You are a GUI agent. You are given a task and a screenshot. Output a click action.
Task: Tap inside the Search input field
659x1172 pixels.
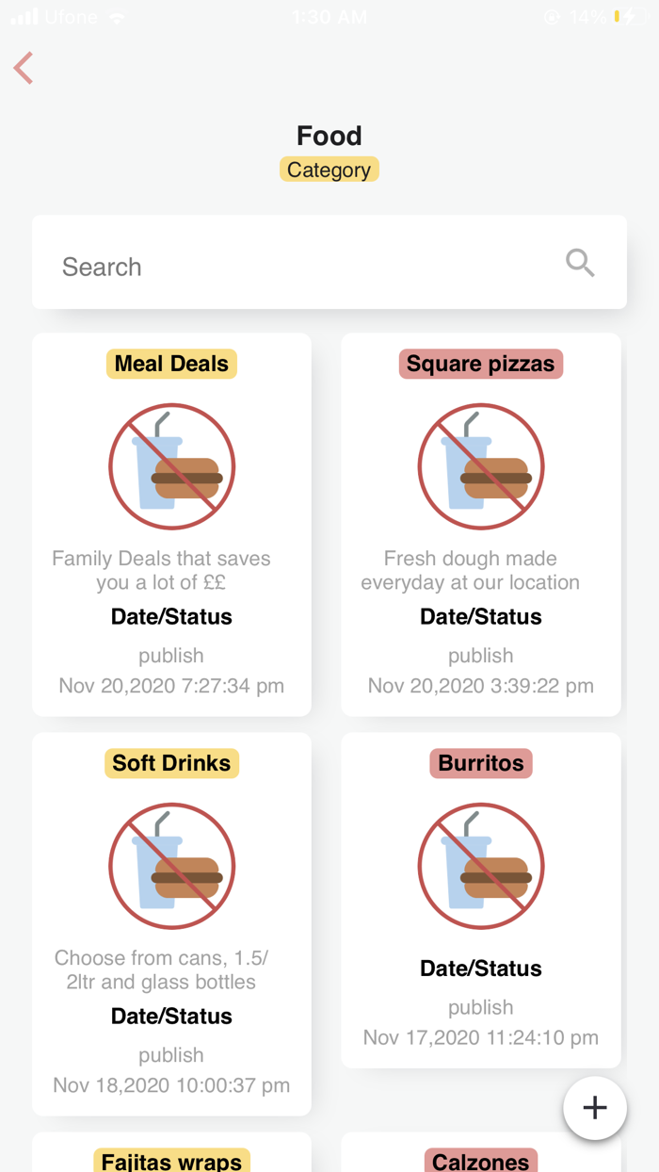(x=188, y=267)
